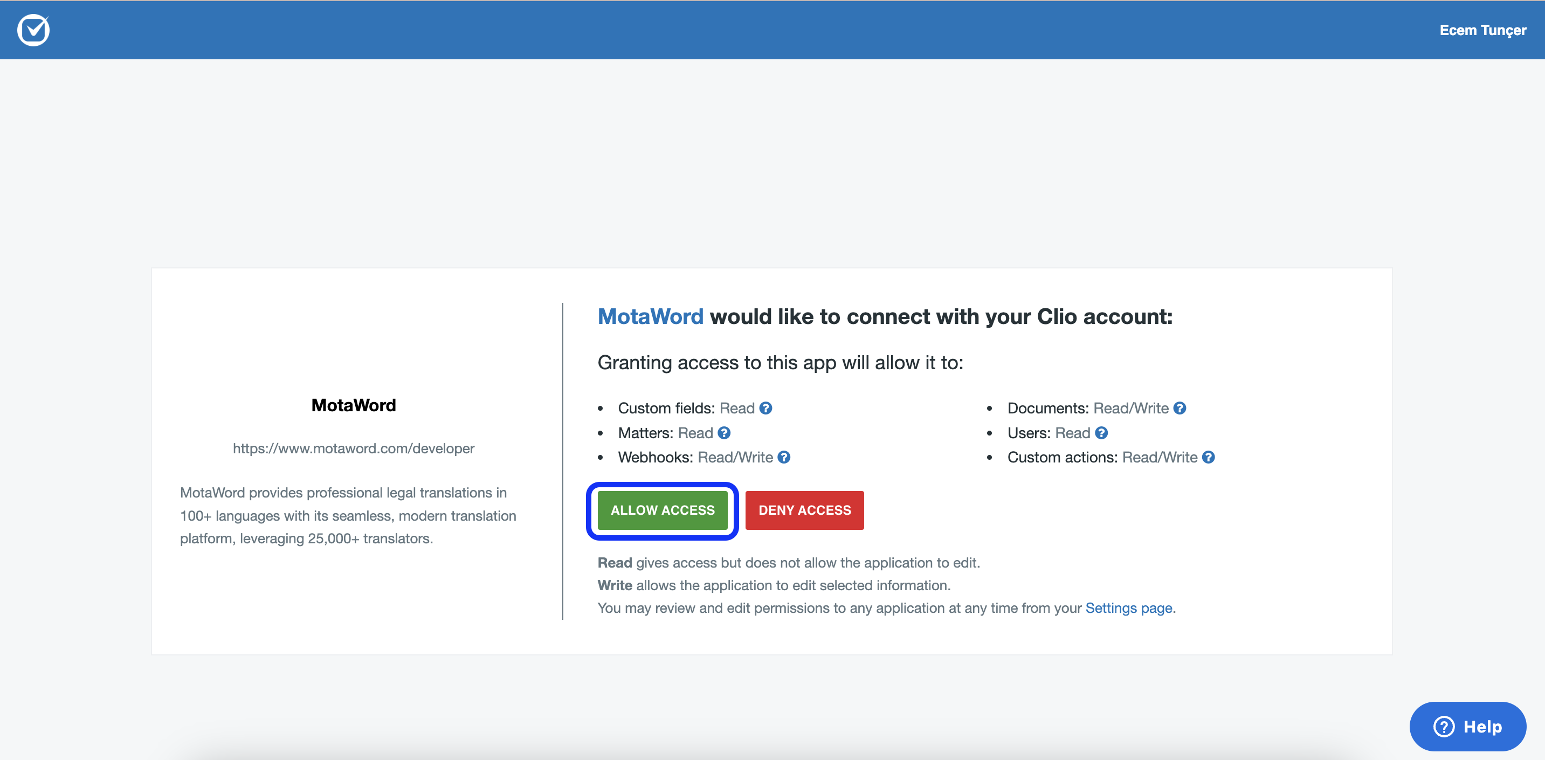Click the help icon next to Custom fields

765,408
